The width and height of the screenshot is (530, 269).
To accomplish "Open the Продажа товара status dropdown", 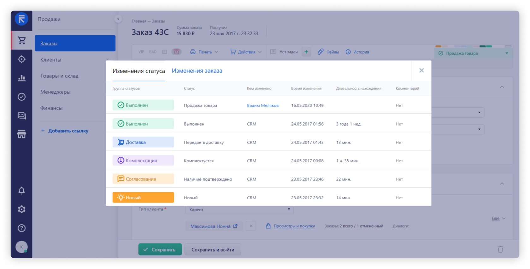I will (x=473, y=53).
